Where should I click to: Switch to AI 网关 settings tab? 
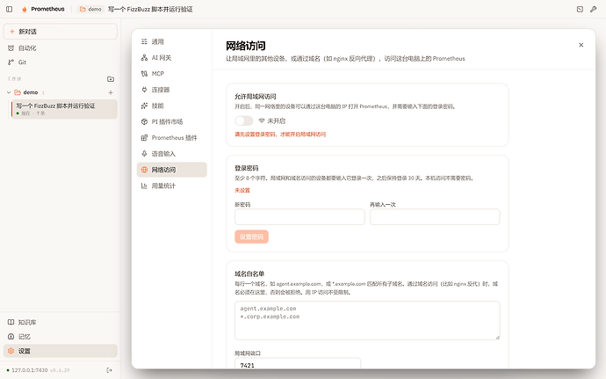pos(171,58)
